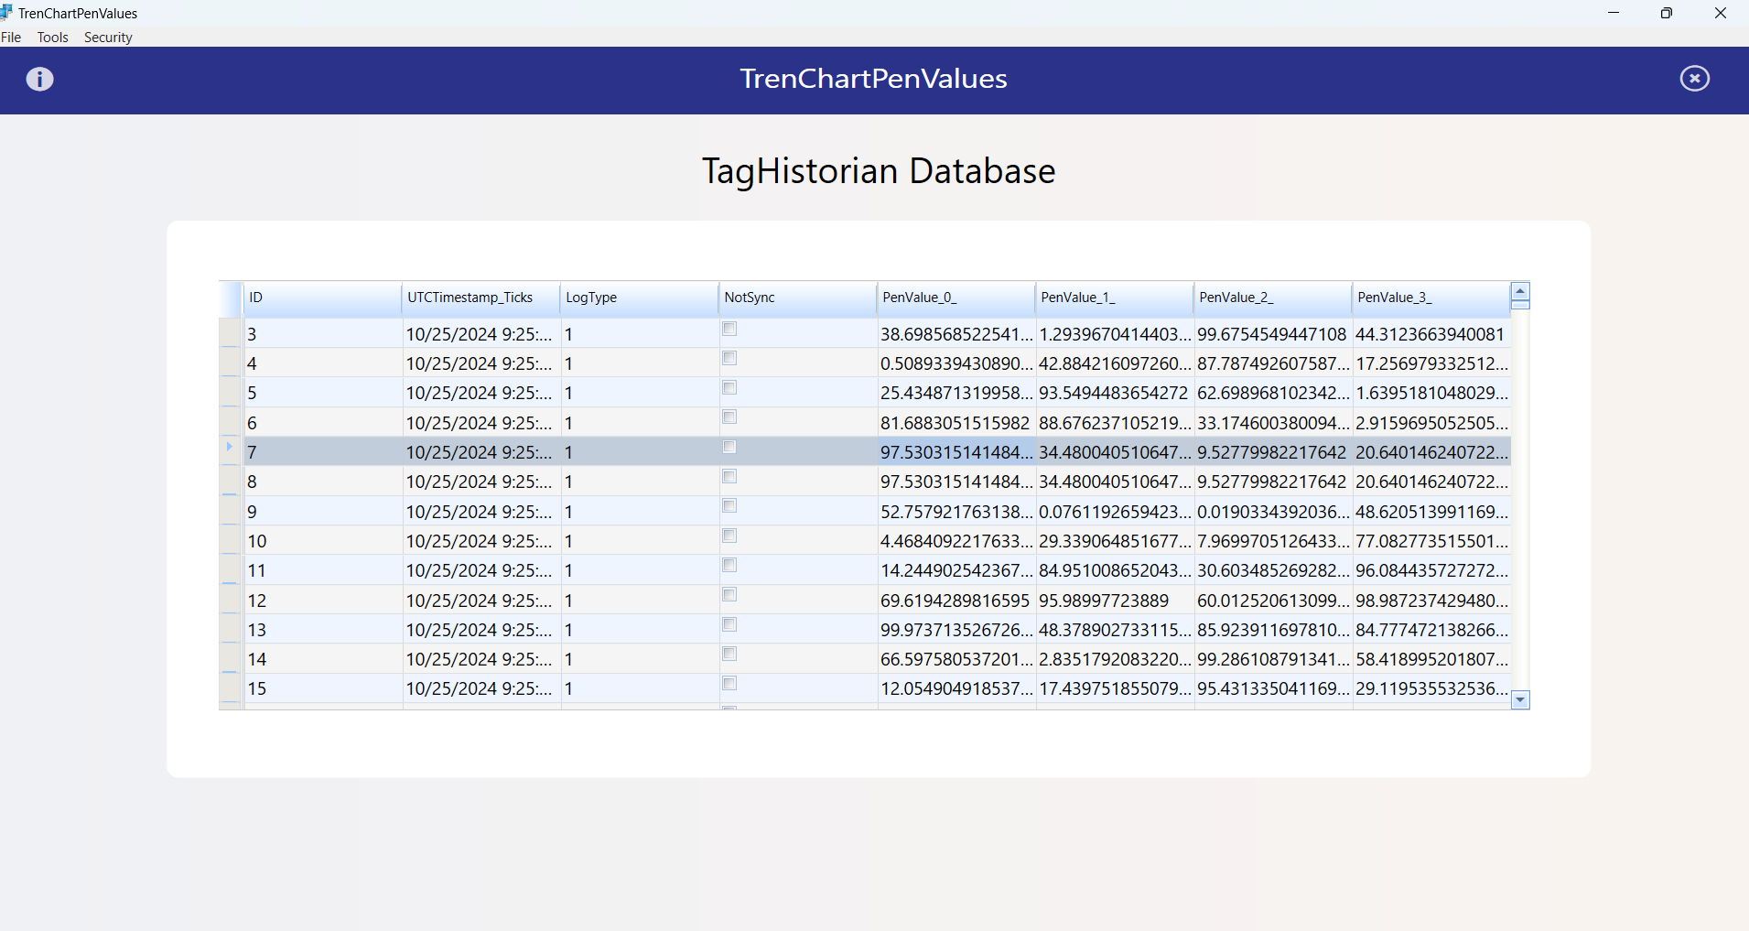Check NotSync box in row ID 15

point(729,684)
